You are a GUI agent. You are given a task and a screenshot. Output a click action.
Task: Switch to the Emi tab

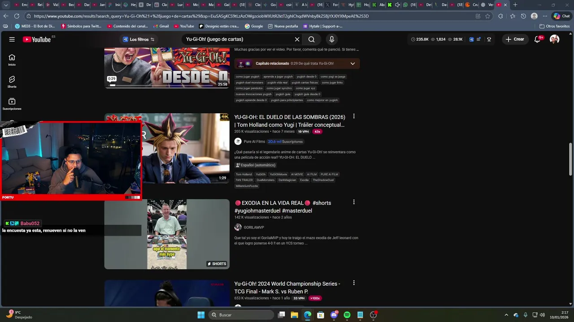(x=21, y=4)
